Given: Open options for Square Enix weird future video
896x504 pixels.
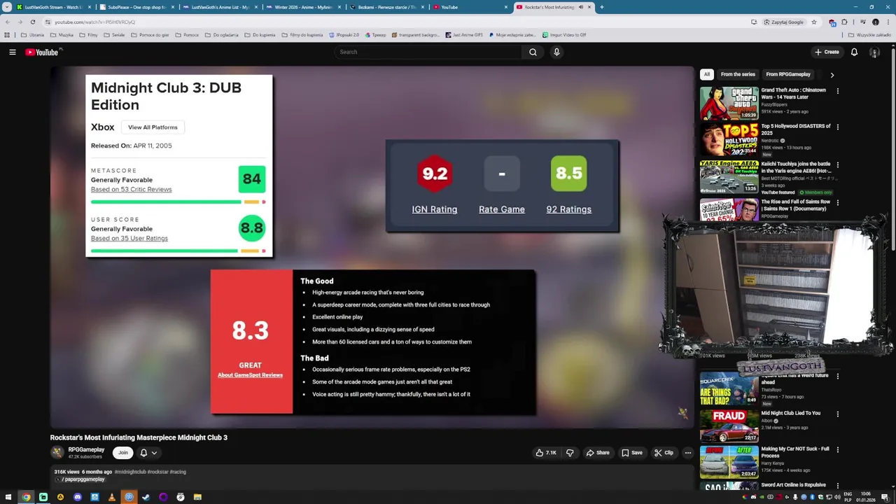Looking at the screenshot, I should click(x=837, y=377).
